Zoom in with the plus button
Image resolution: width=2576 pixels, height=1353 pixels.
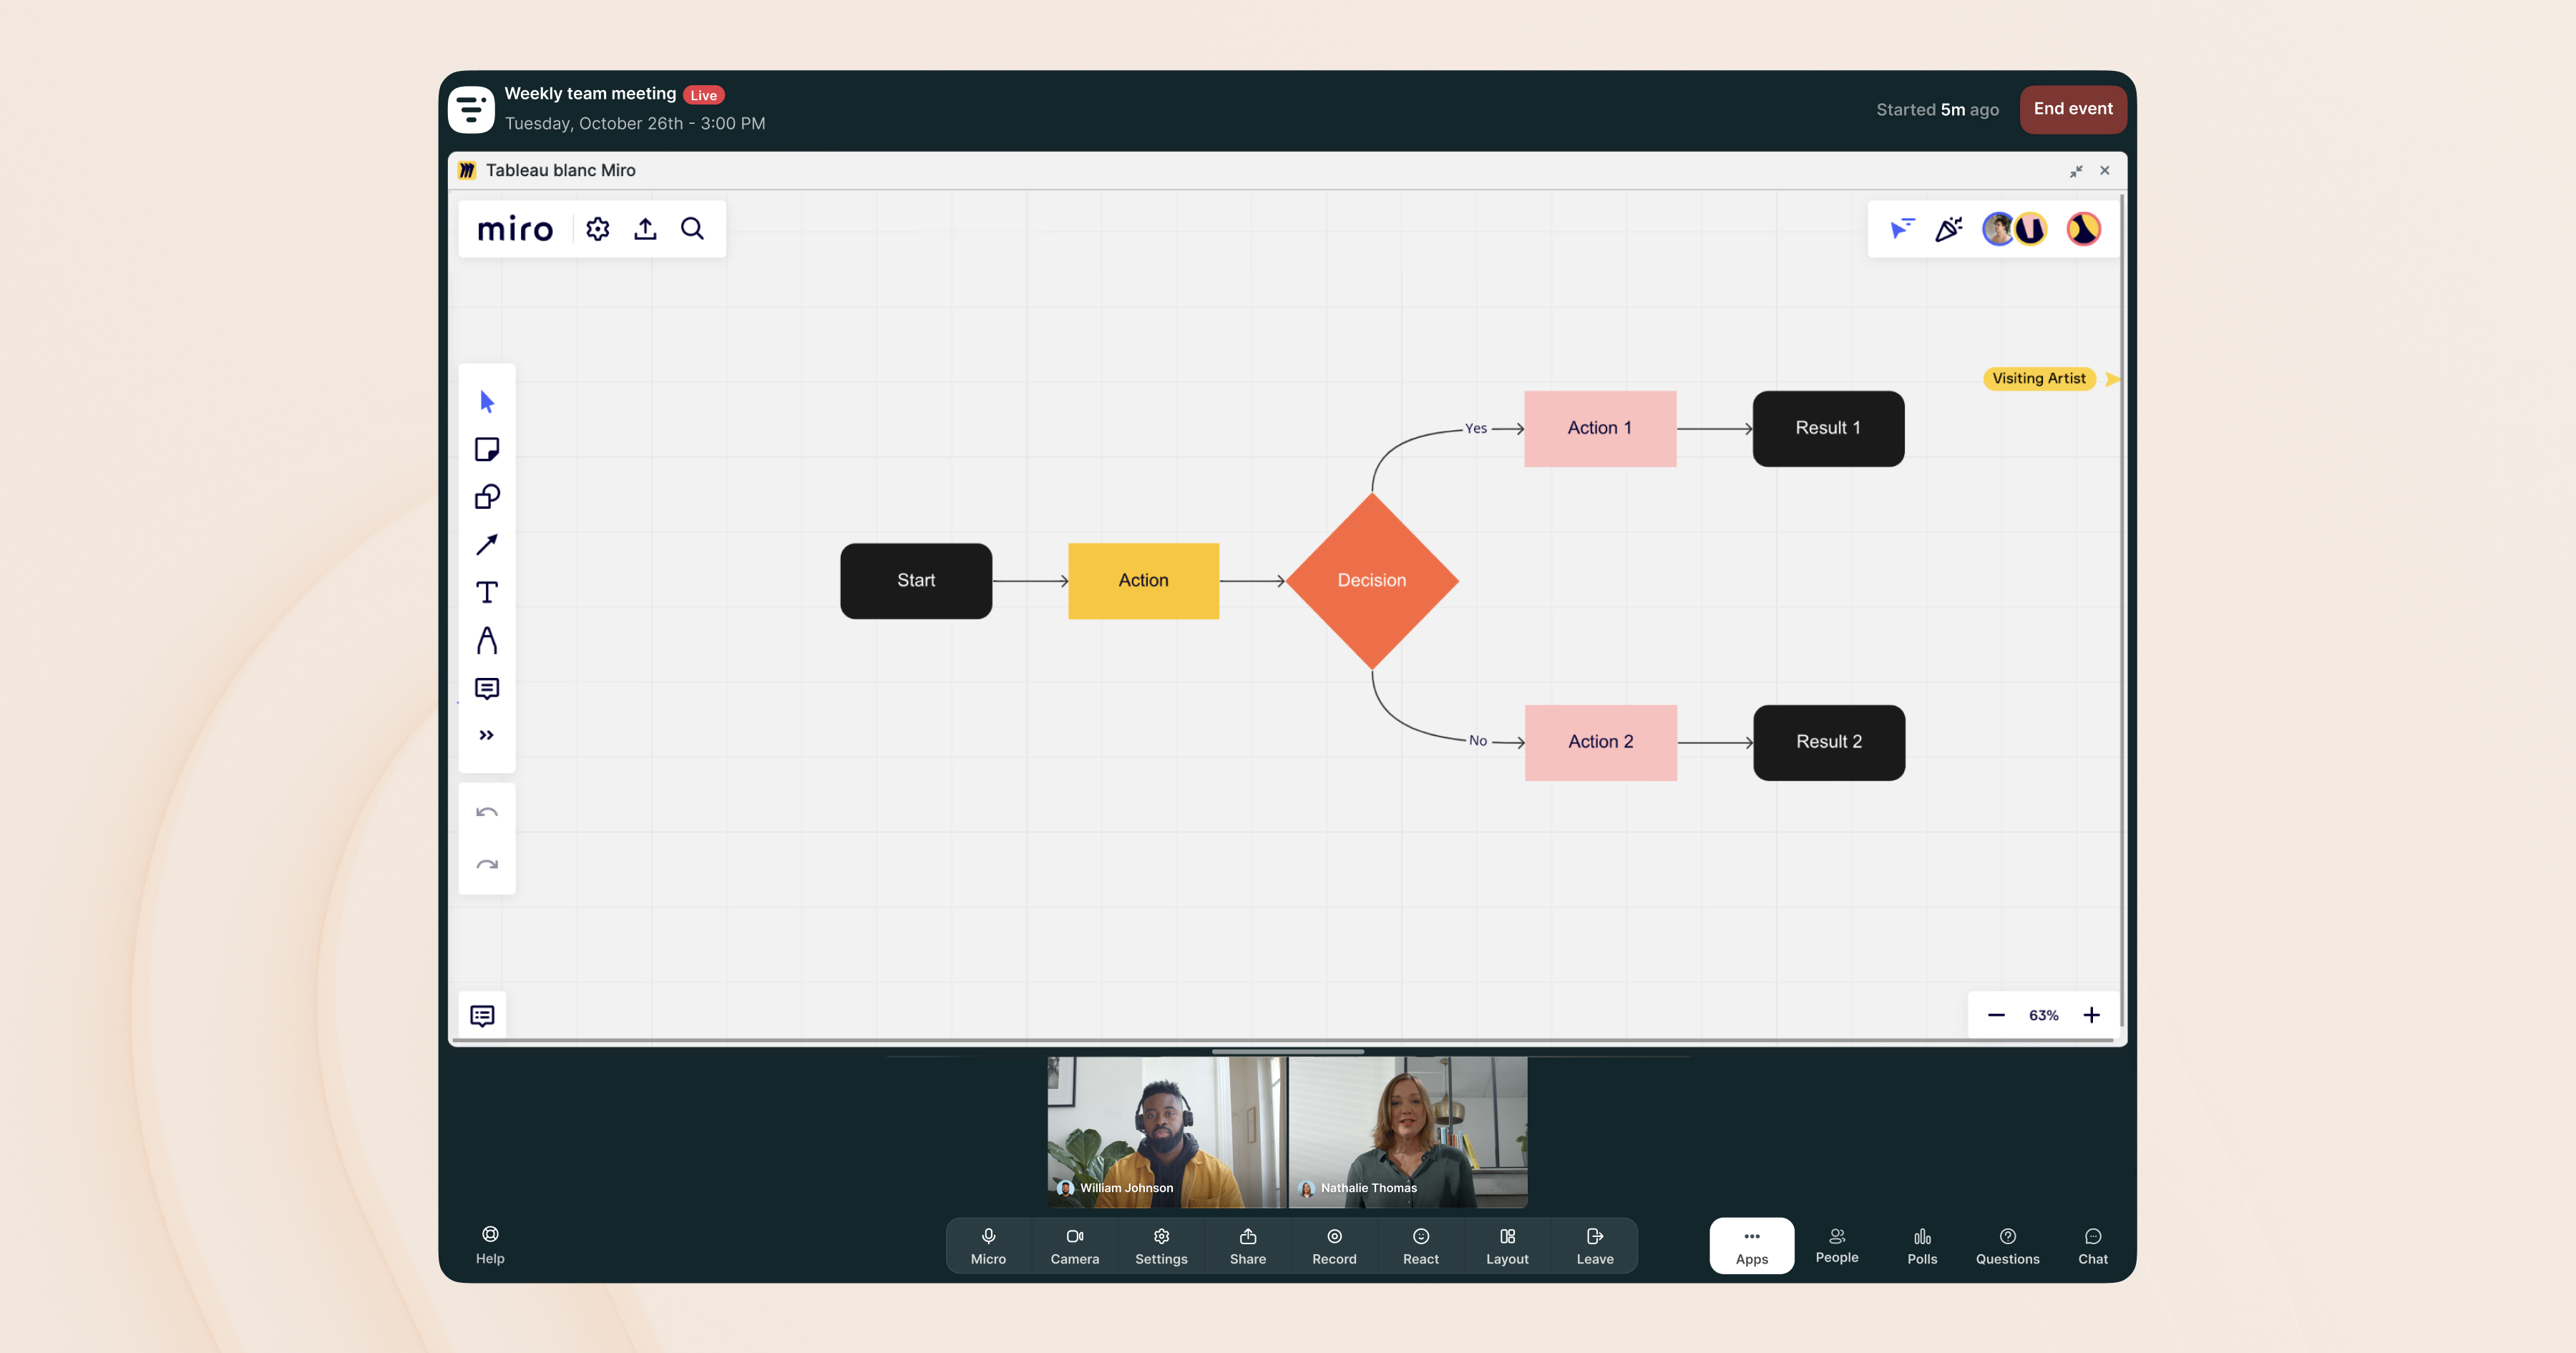[2092, 1015]
